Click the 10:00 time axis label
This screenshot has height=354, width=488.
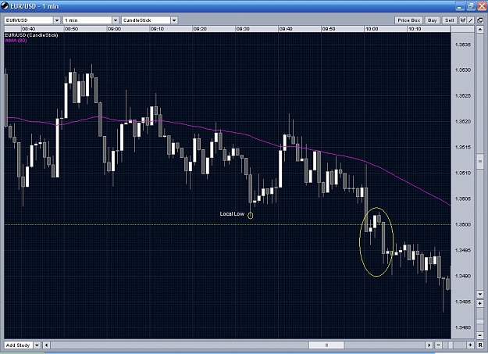click(x=372, y=29)
